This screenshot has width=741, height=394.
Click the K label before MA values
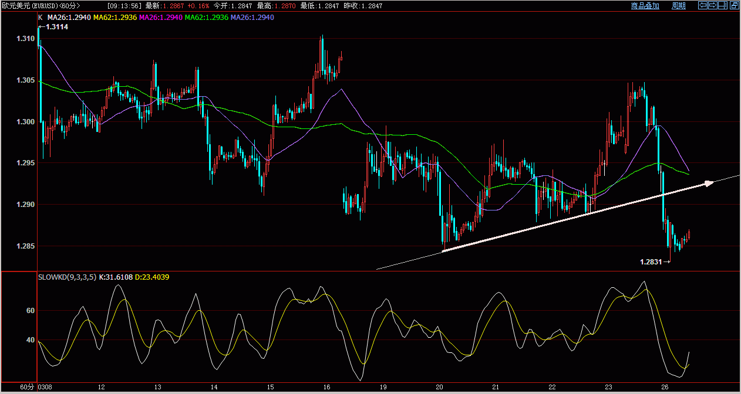tap(40, 18)
